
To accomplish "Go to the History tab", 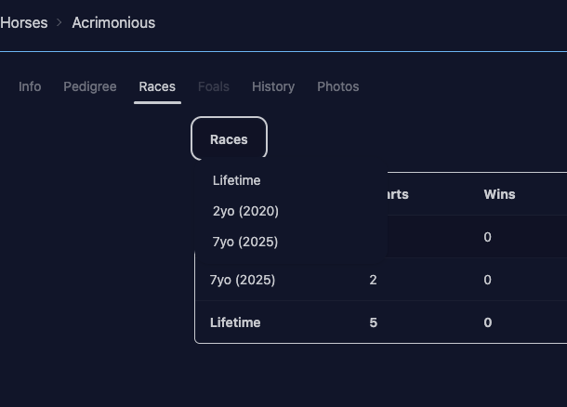I will [x=273, y=86].
